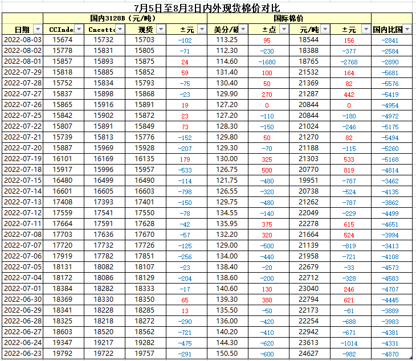Select 美分/磅 value 113.25

[227, 40]
